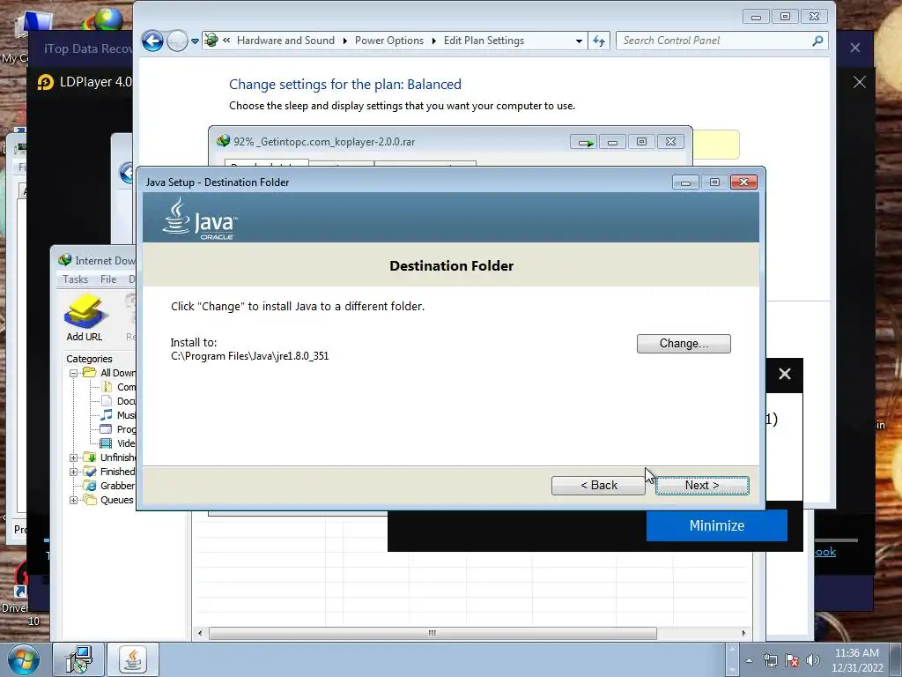Click the search magnifier icon

pyautogui.click(x=817, y=41)
